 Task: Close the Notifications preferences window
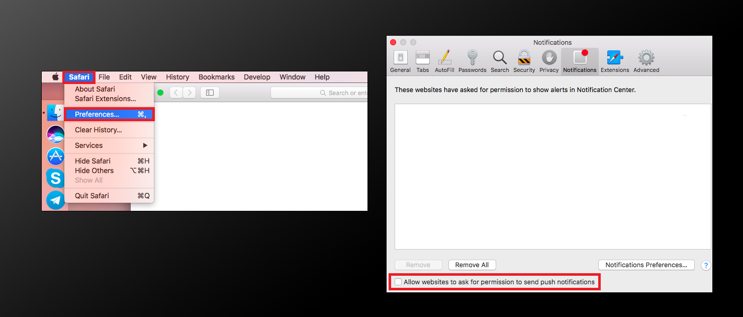[393, 42]
